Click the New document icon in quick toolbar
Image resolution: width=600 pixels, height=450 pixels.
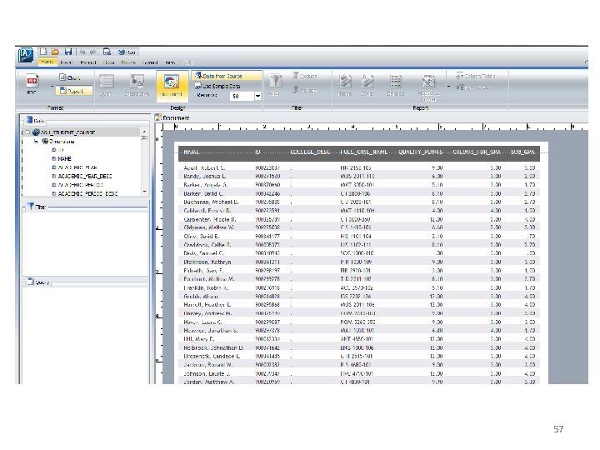(43, 52)
